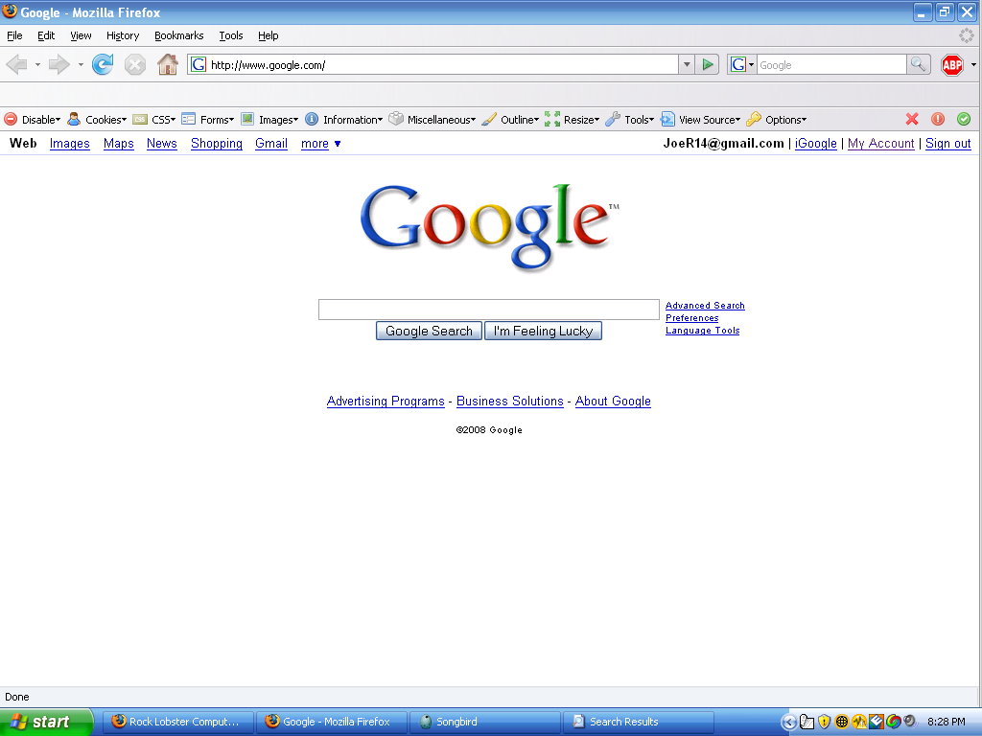
Task: Click the Sign out link
Action: (x=948, y=144)
